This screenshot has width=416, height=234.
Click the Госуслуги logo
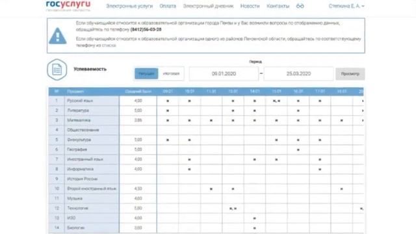[x=68, y=5]
